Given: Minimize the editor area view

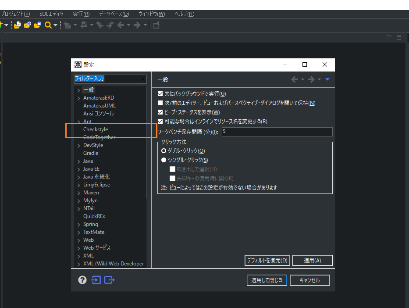Looking at the screenshot, I should [389, 37].
